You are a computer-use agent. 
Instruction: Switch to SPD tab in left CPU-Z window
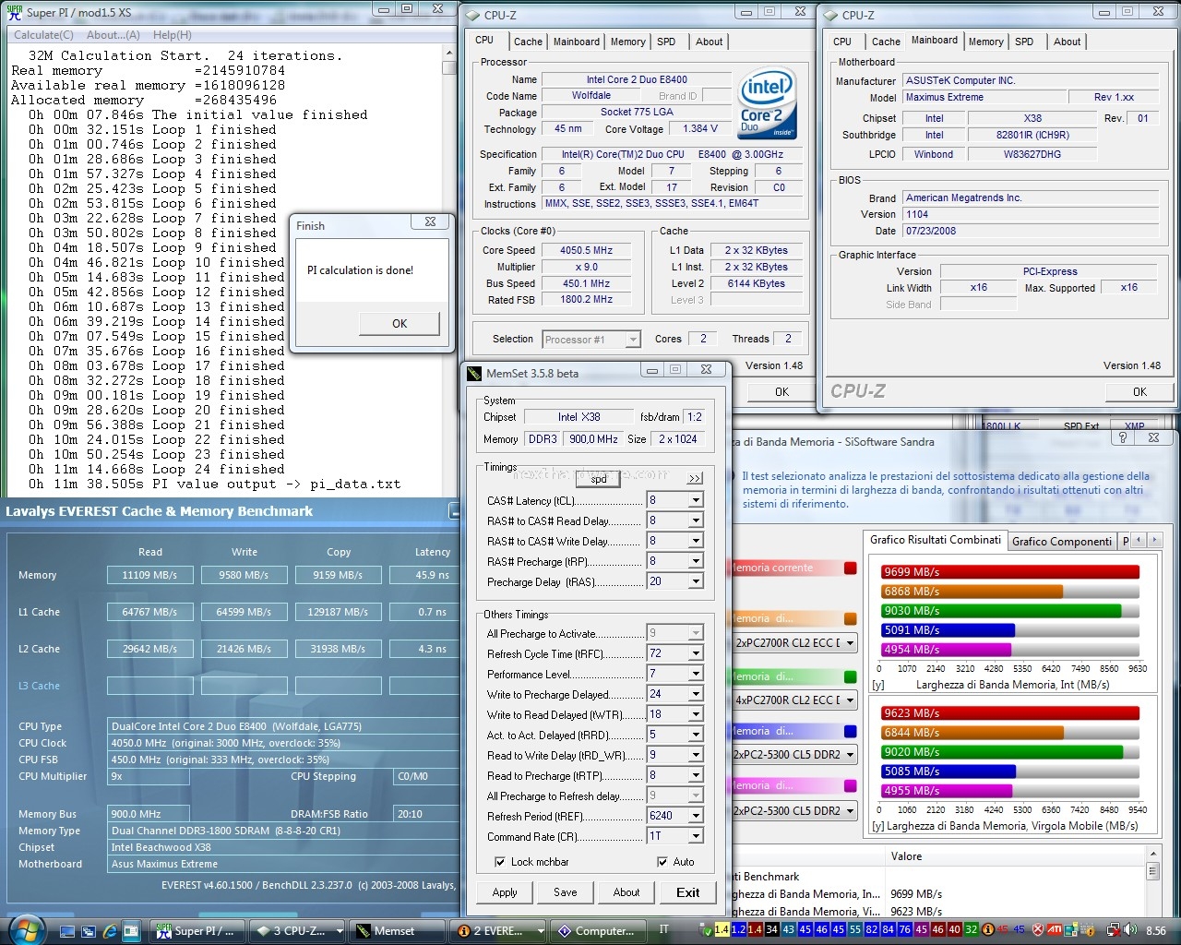pyautogui.click(x=666, y=42)
